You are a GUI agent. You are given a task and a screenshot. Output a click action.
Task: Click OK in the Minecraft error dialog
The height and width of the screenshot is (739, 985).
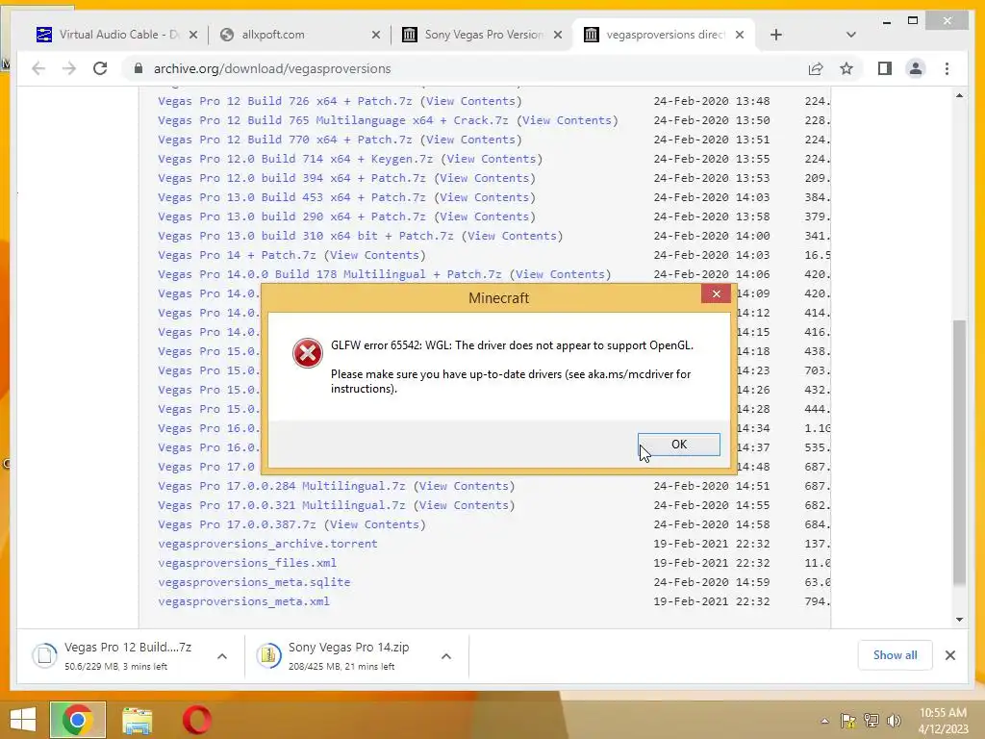(x=678, y=445)
